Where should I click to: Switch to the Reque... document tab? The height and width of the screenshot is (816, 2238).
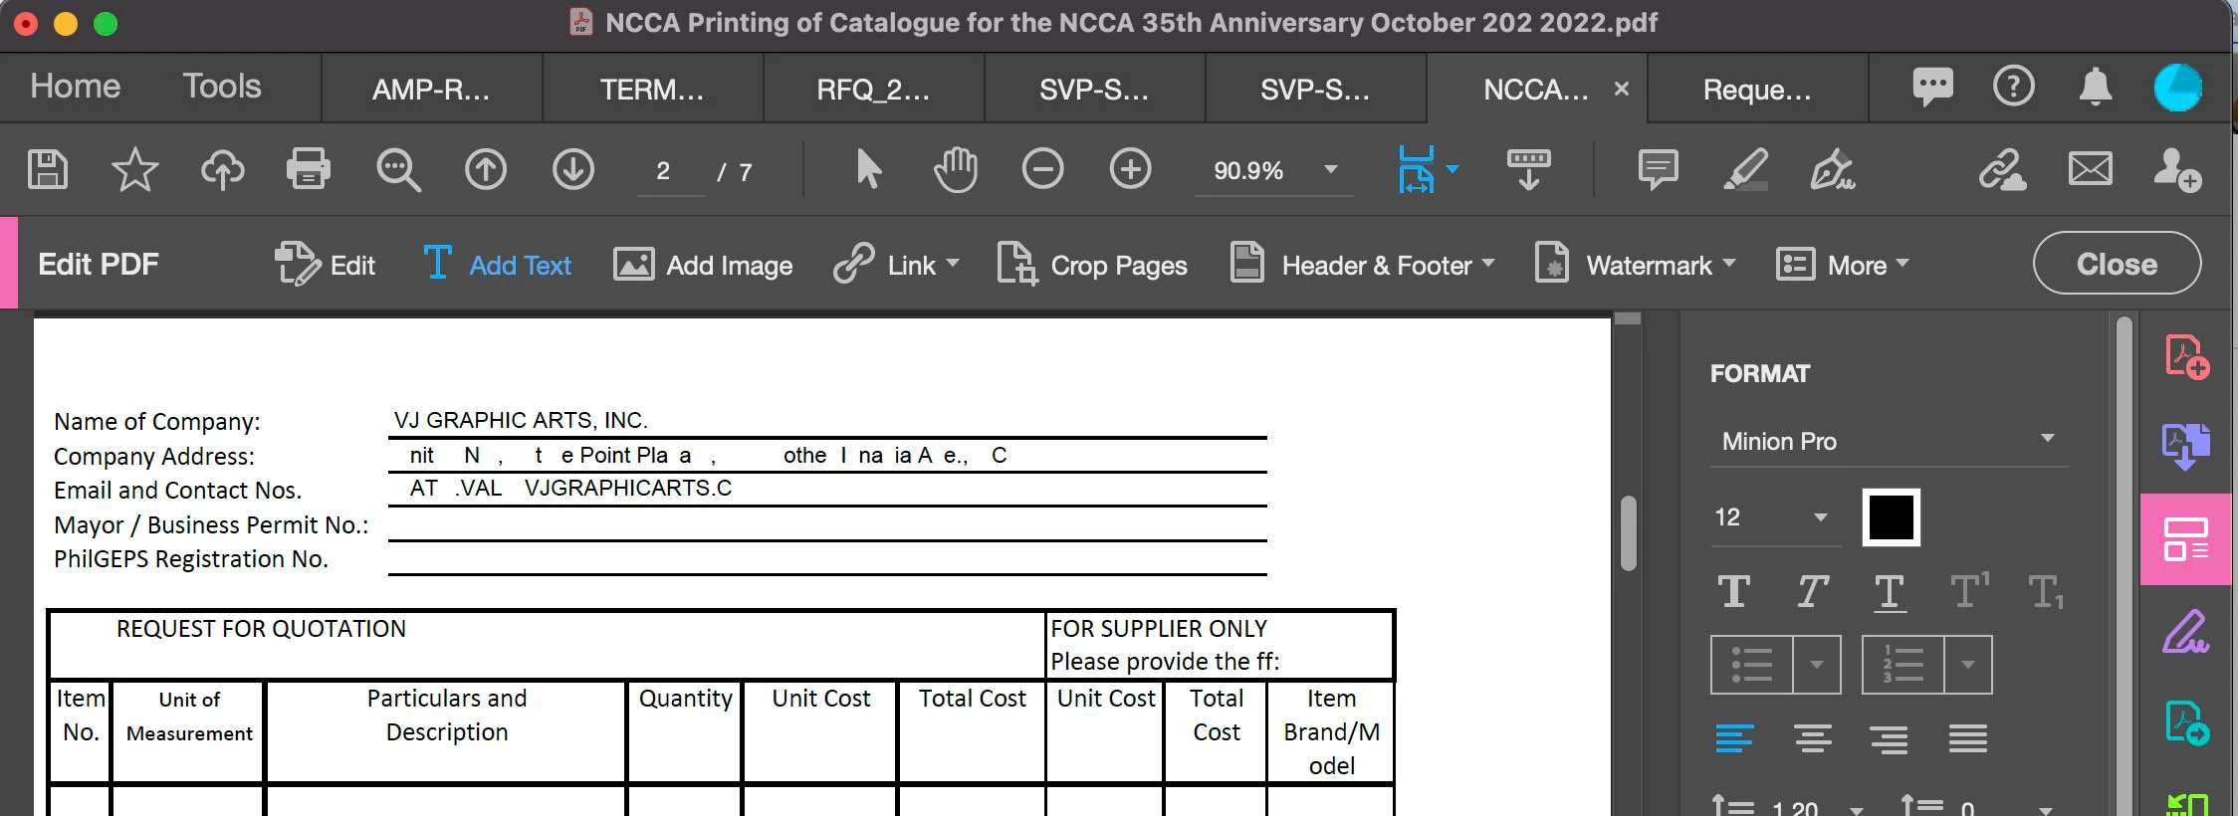click(x=1758, y=90)
